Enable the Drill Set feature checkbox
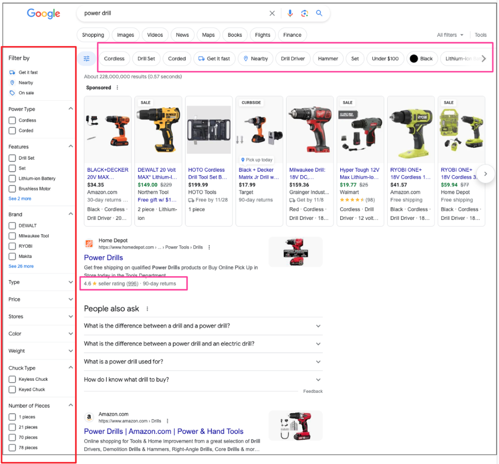Image resolution: width=499 pixels, height=464 pixels. pos(12,158)
